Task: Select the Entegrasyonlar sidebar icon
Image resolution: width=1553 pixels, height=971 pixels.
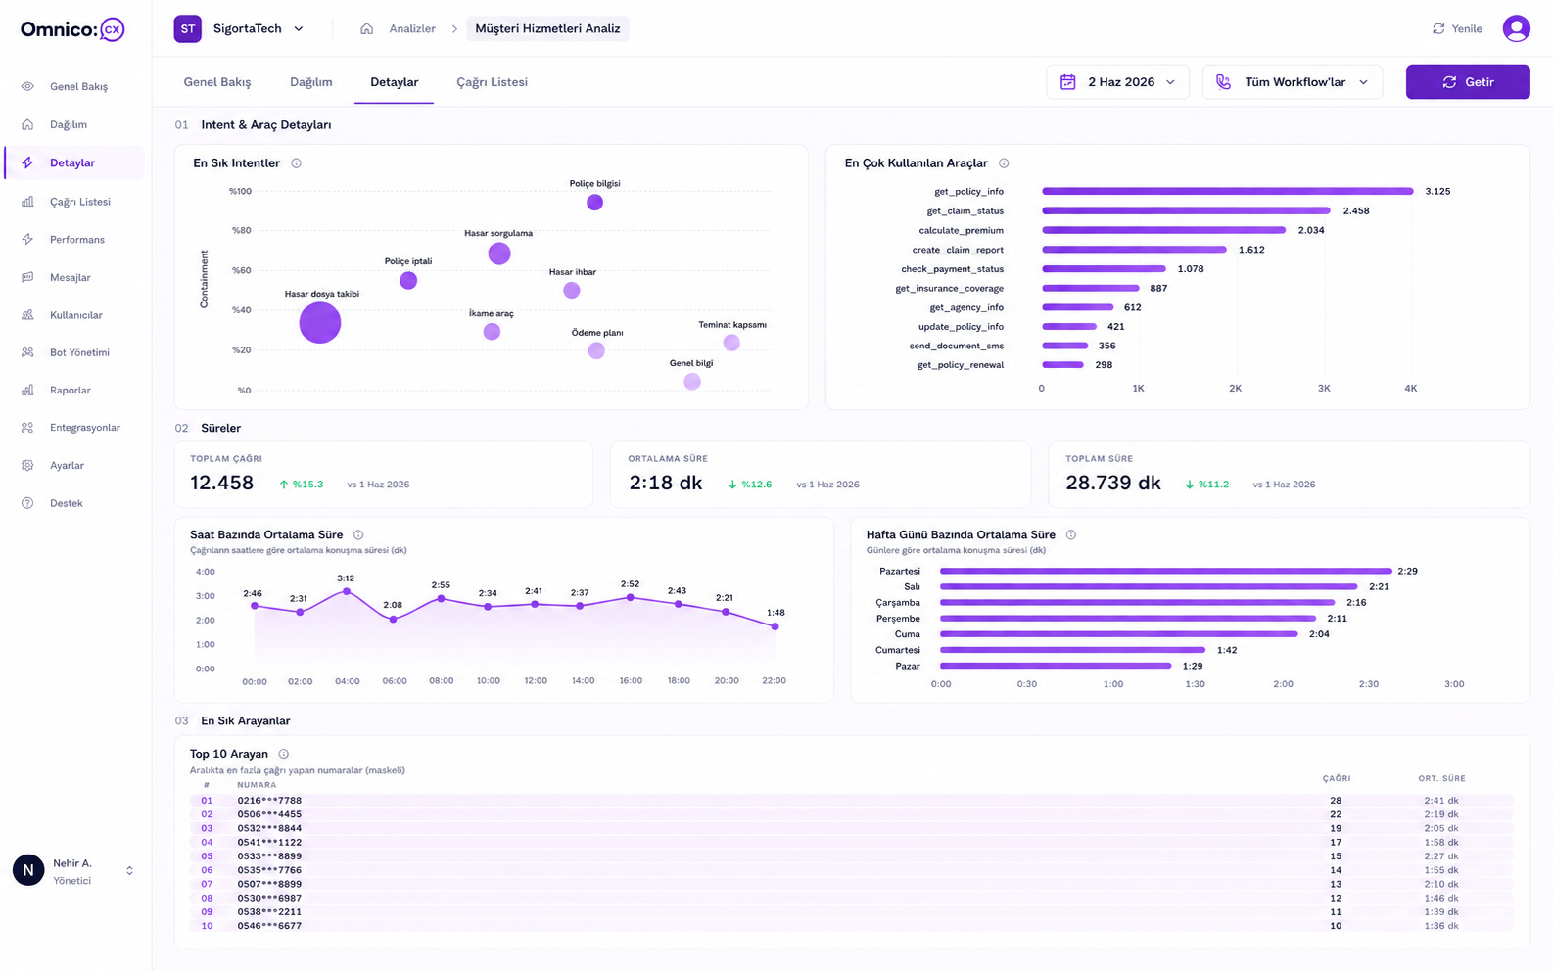Action: point(27,428)
